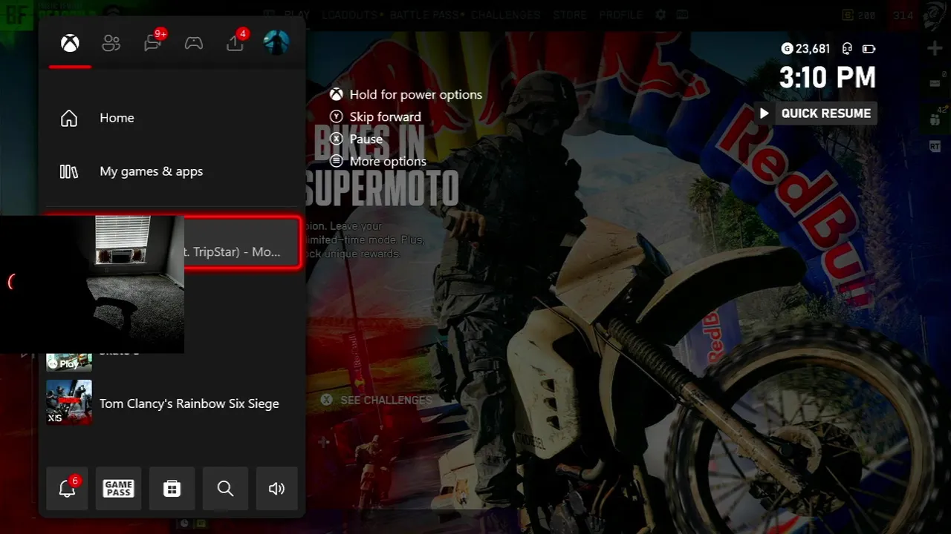The image size is (951, 534).
Task: Open the Xbox home guide tab
Action: coord(70,43)
